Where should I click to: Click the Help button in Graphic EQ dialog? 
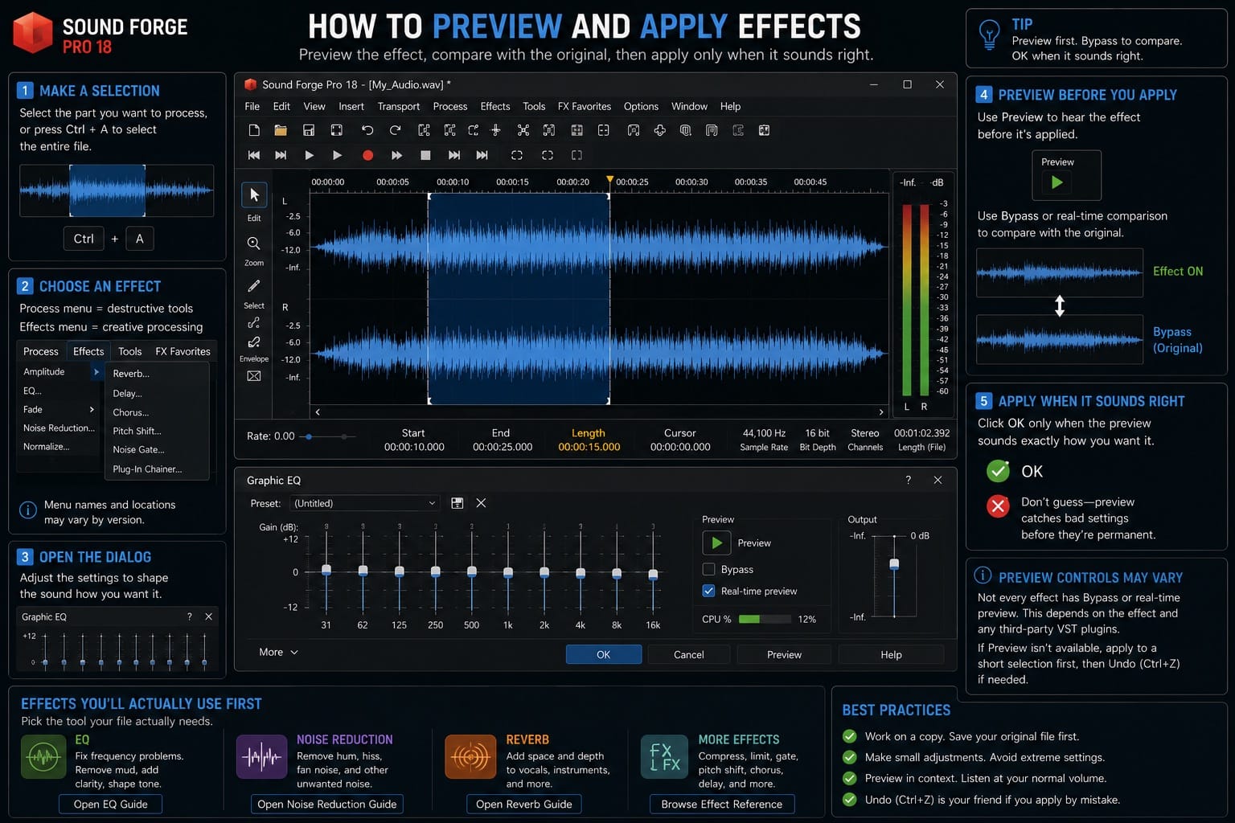click(x=891, y=654)
